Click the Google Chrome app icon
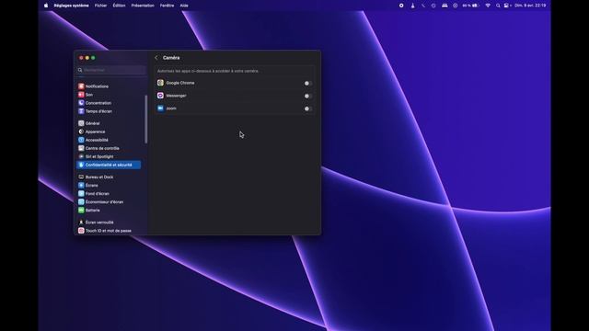The height and width of the screenshot is (331, 589). point(160,83)
